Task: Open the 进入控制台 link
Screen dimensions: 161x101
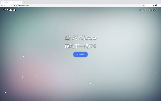Action: coord(153,10)
